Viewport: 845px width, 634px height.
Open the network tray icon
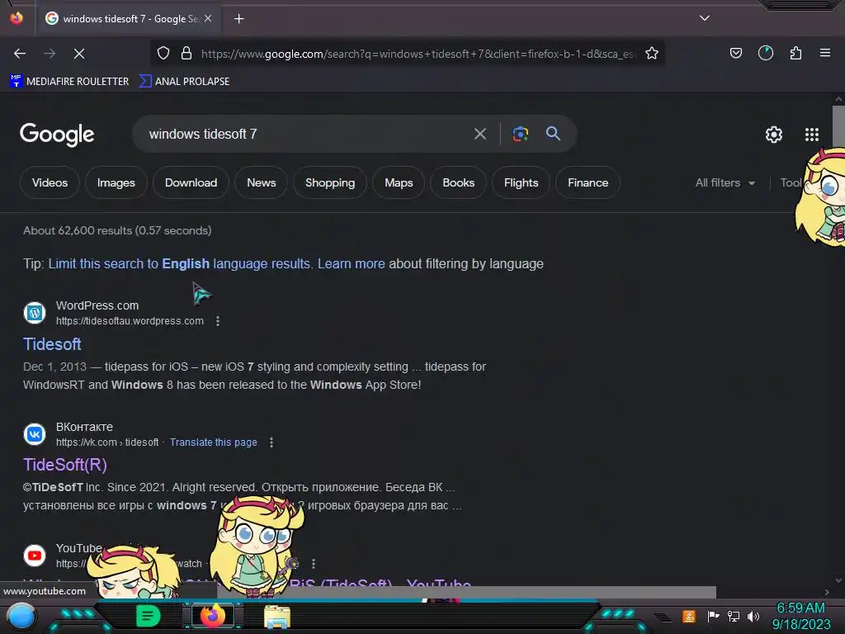tap(734, 616)
